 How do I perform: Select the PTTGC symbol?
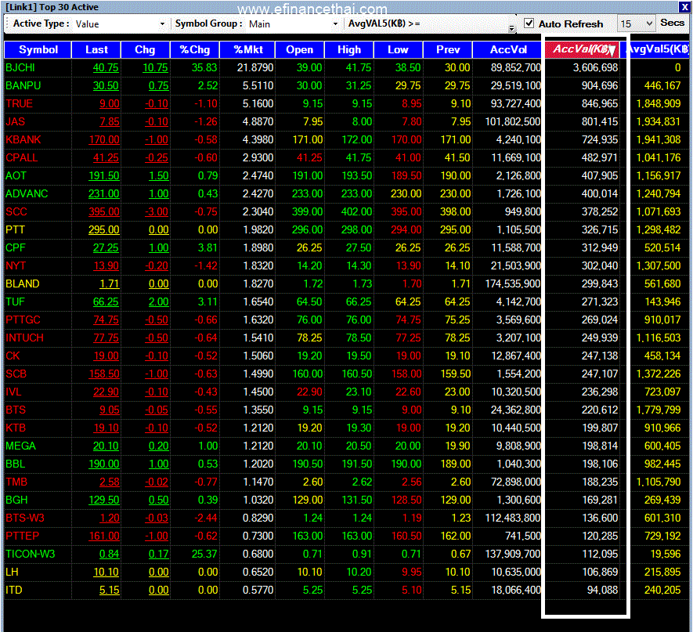[x=23, y=320]
